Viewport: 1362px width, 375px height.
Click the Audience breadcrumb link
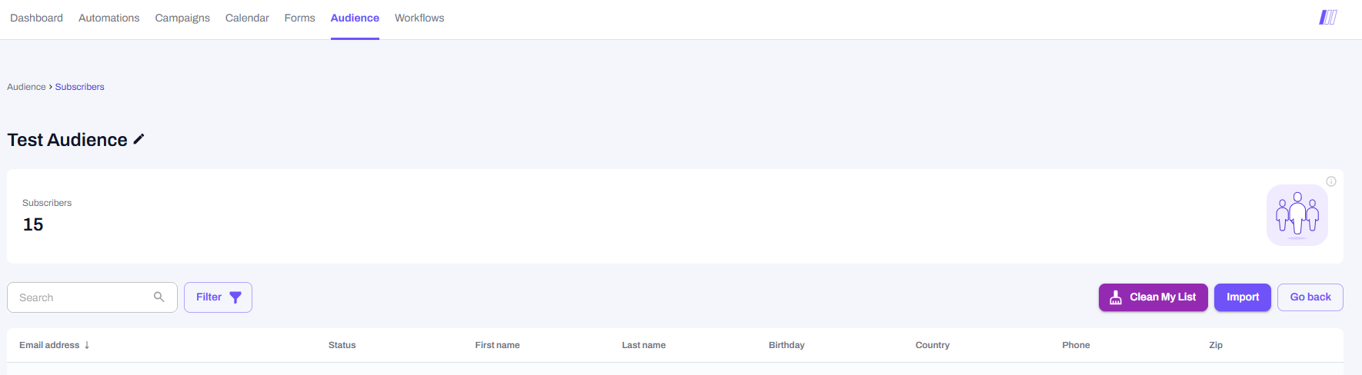(x=26, y=87)
